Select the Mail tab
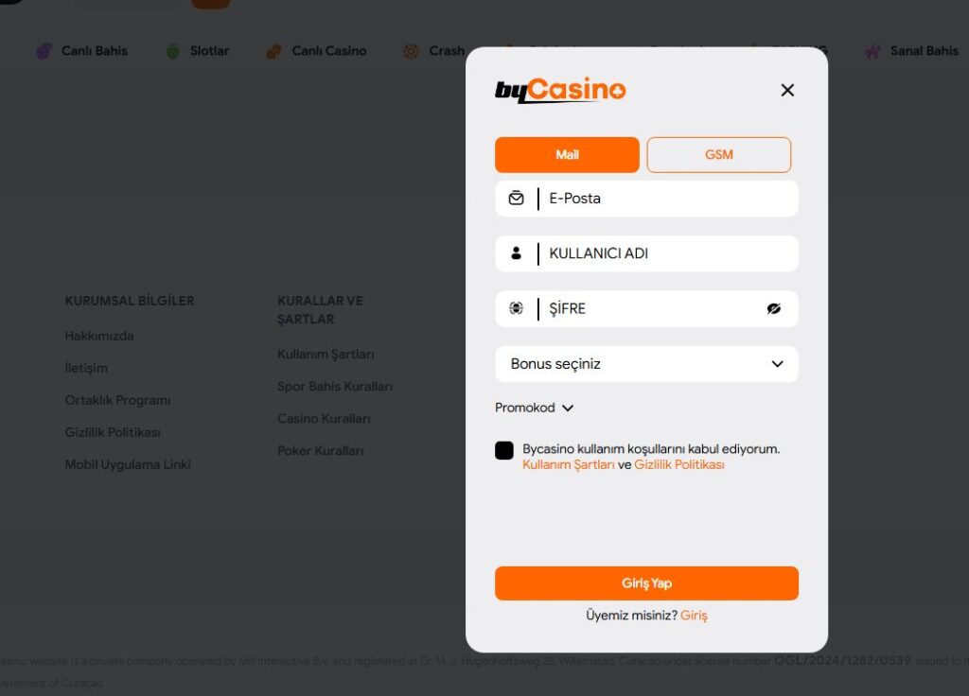This screenshot has width=969, height=696. [x=566, y=154]
